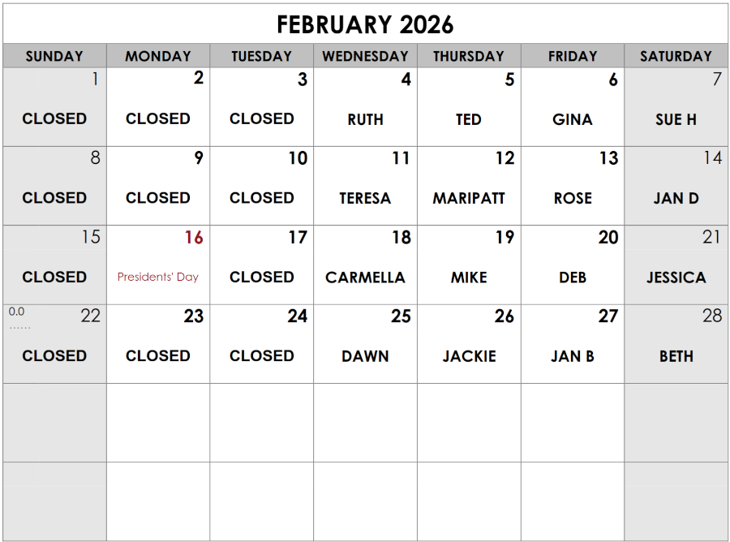Click JESSICA on February 21
This screenshot has height=542, width=730.
click(676, 277)
